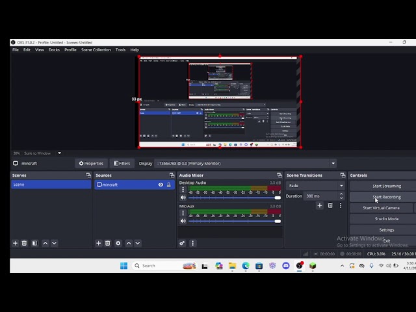This screenshot has width=416, height=312.
Task: Open scene filters icon in Scenes panel
Action: pyautogui.click(x=34, y=243)
